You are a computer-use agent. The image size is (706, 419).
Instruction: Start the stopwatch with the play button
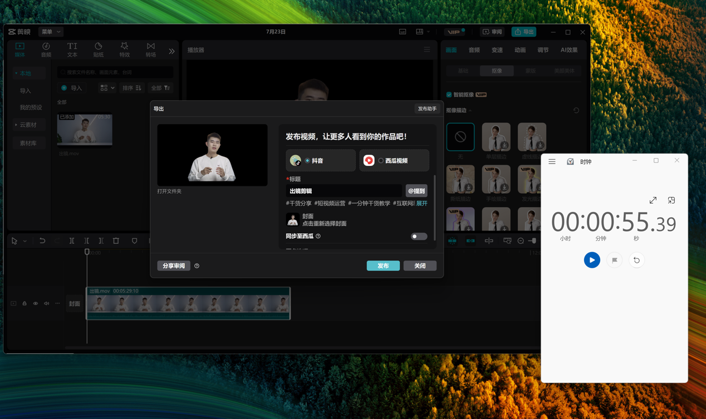pyautogui.click(x=592, y=260)
